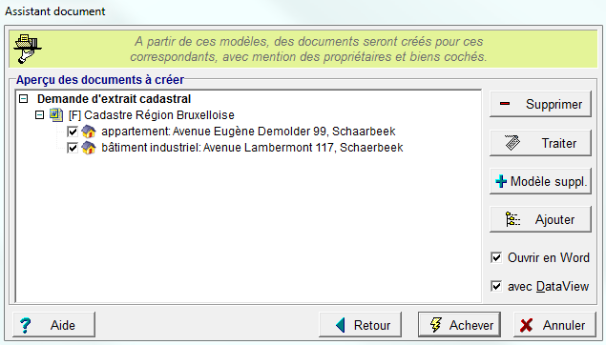
Task: Click the Word document icon beside Cadastre
Action: click(56, 115)
